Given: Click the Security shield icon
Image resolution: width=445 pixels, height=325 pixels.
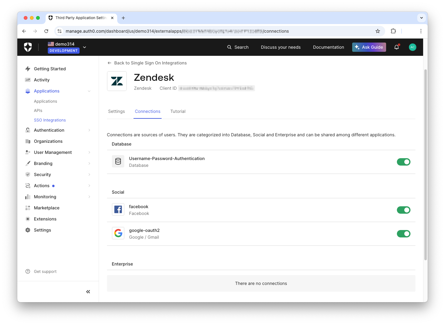Looking at the screenshot, I should click(28, 175).
